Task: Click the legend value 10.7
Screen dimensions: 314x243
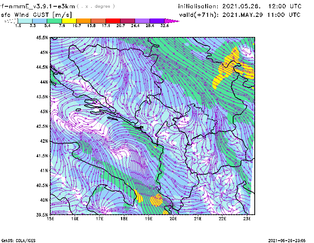Action: 77,26
